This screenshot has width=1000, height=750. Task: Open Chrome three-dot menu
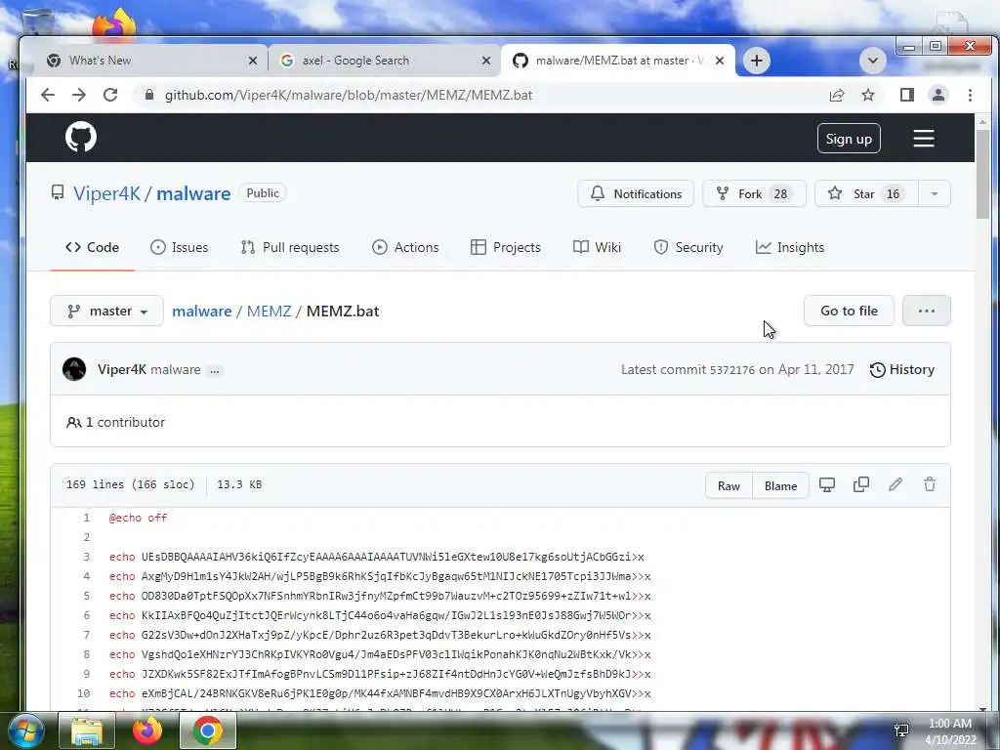tap(970, 95)
